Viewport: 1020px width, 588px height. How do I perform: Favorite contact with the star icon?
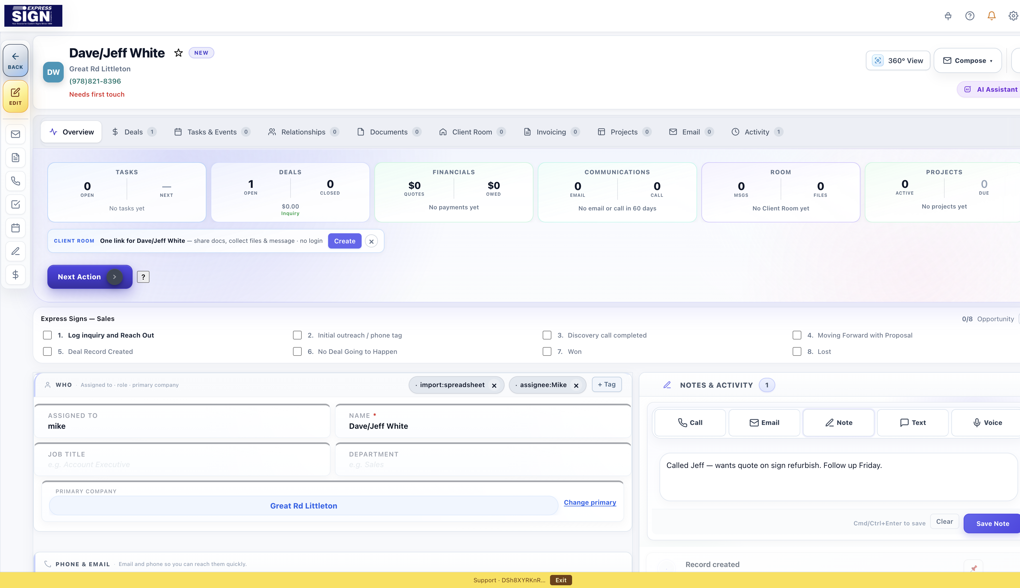(178, 53)
